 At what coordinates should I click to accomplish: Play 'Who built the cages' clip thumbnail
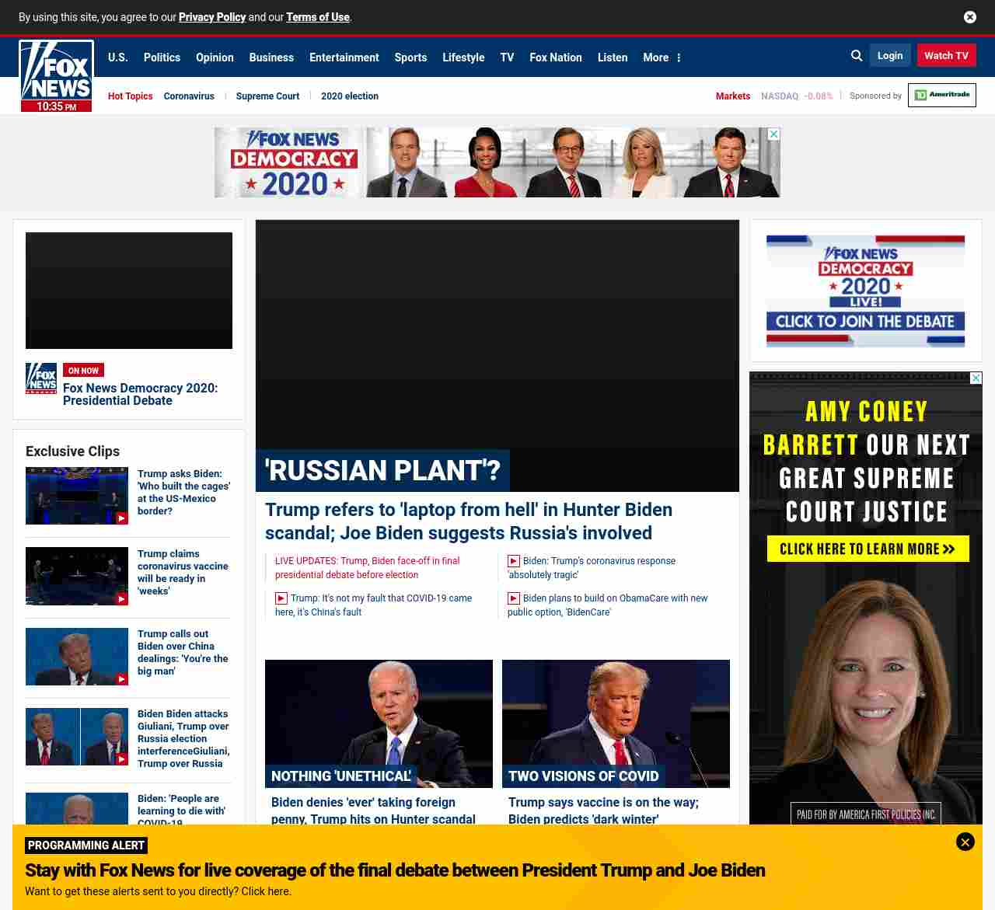(x=77, y=496)
